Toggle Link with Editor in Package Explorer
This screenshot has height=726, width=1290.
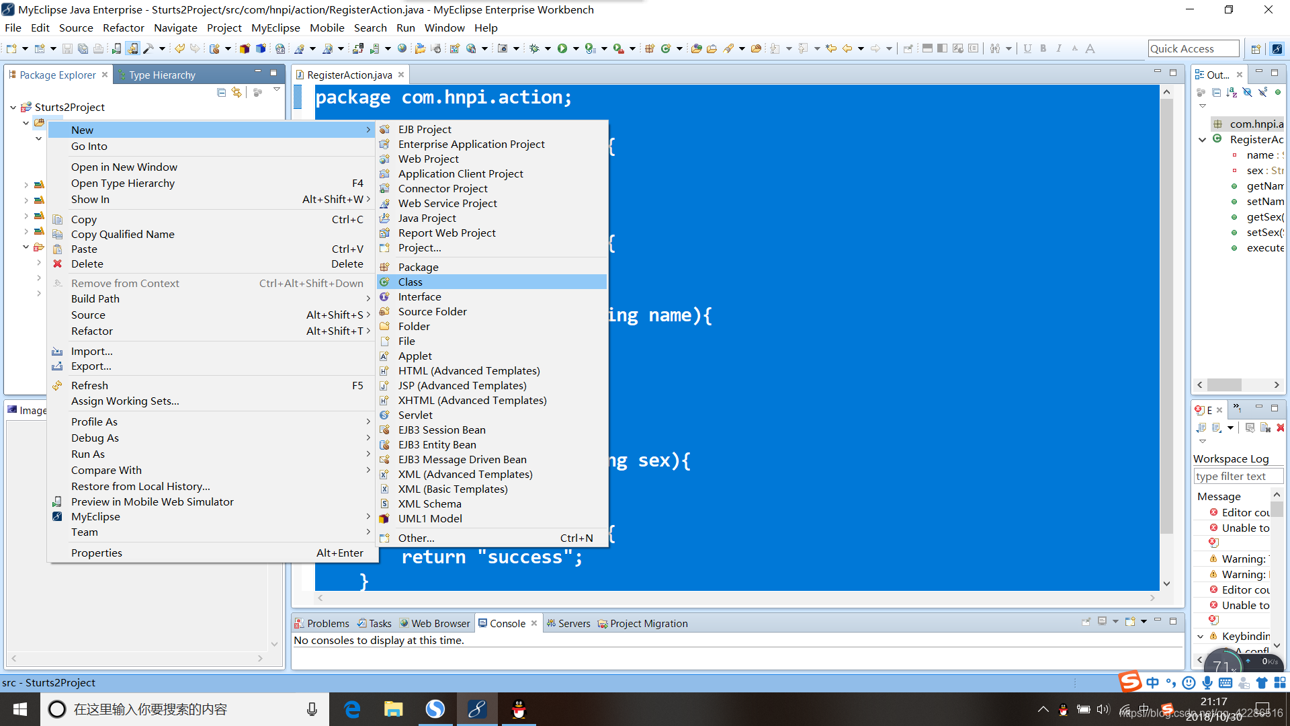pyautogui.click(x=236, y=92)
